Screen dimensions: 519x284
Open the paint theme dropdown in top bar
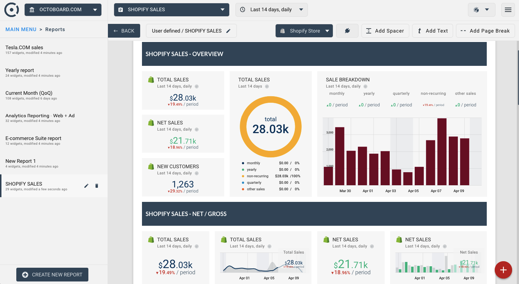pyautogui.click(x=481, y=10)
